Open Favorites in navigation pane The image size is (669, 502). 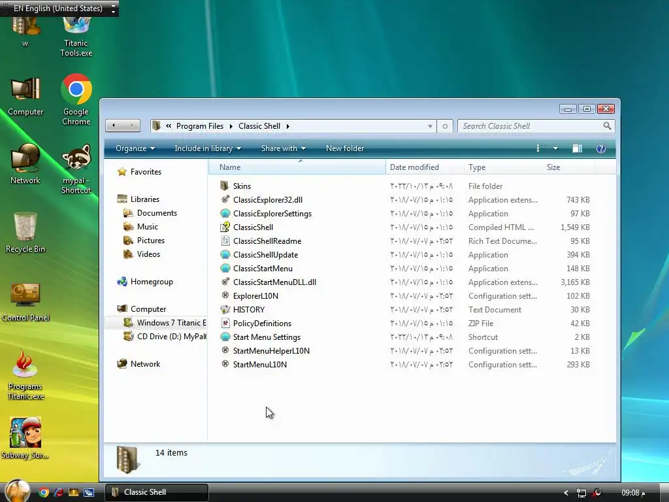click(x=146, y=172)
